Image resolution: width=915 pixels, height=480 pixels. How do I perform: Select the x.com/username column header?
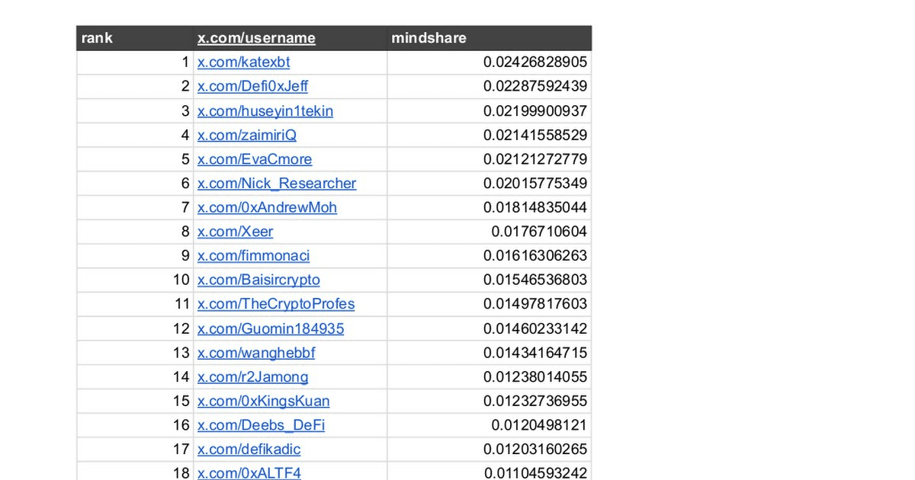(256, 38)
